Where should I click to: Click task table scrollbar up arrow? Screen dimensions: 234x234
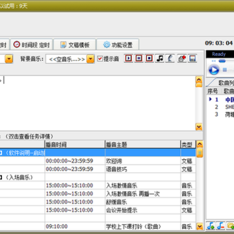coord(200,144)
